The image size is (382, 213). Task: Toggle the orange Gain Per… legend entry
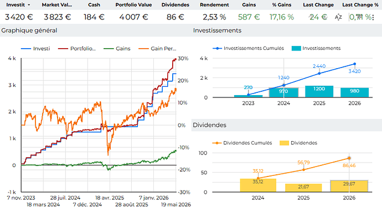tap(157, 49)
